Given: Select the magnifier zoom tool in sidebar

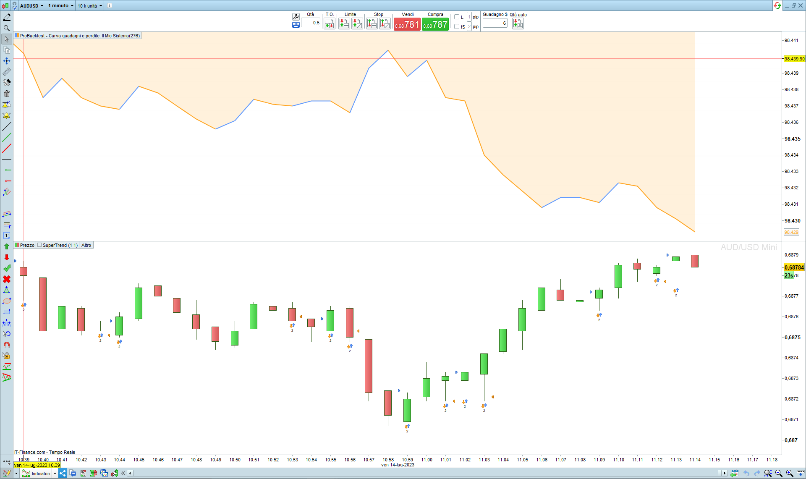Looking at the screenshot, I should [7, 28].
